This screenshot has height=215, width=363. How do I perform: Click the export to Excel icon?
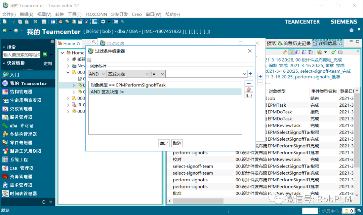point(304,52)
